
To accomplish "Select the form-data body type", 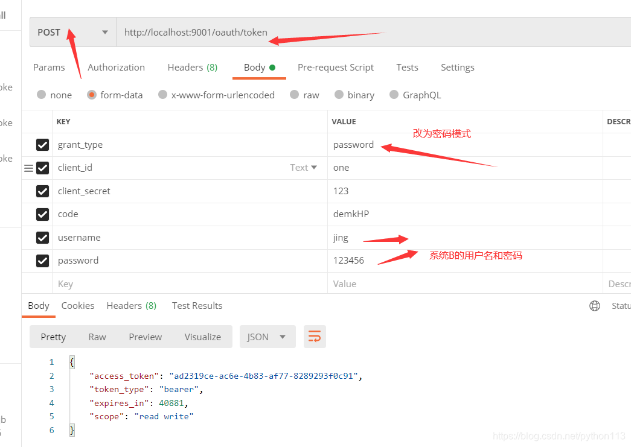I will (x=92, y=95).
